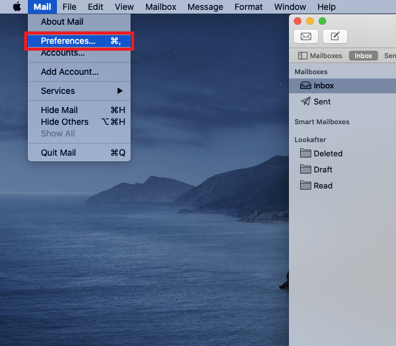This screenshot has height=346, width=396.
Task: Zoom Mail window with green button
Action: [x=322, y=21]
